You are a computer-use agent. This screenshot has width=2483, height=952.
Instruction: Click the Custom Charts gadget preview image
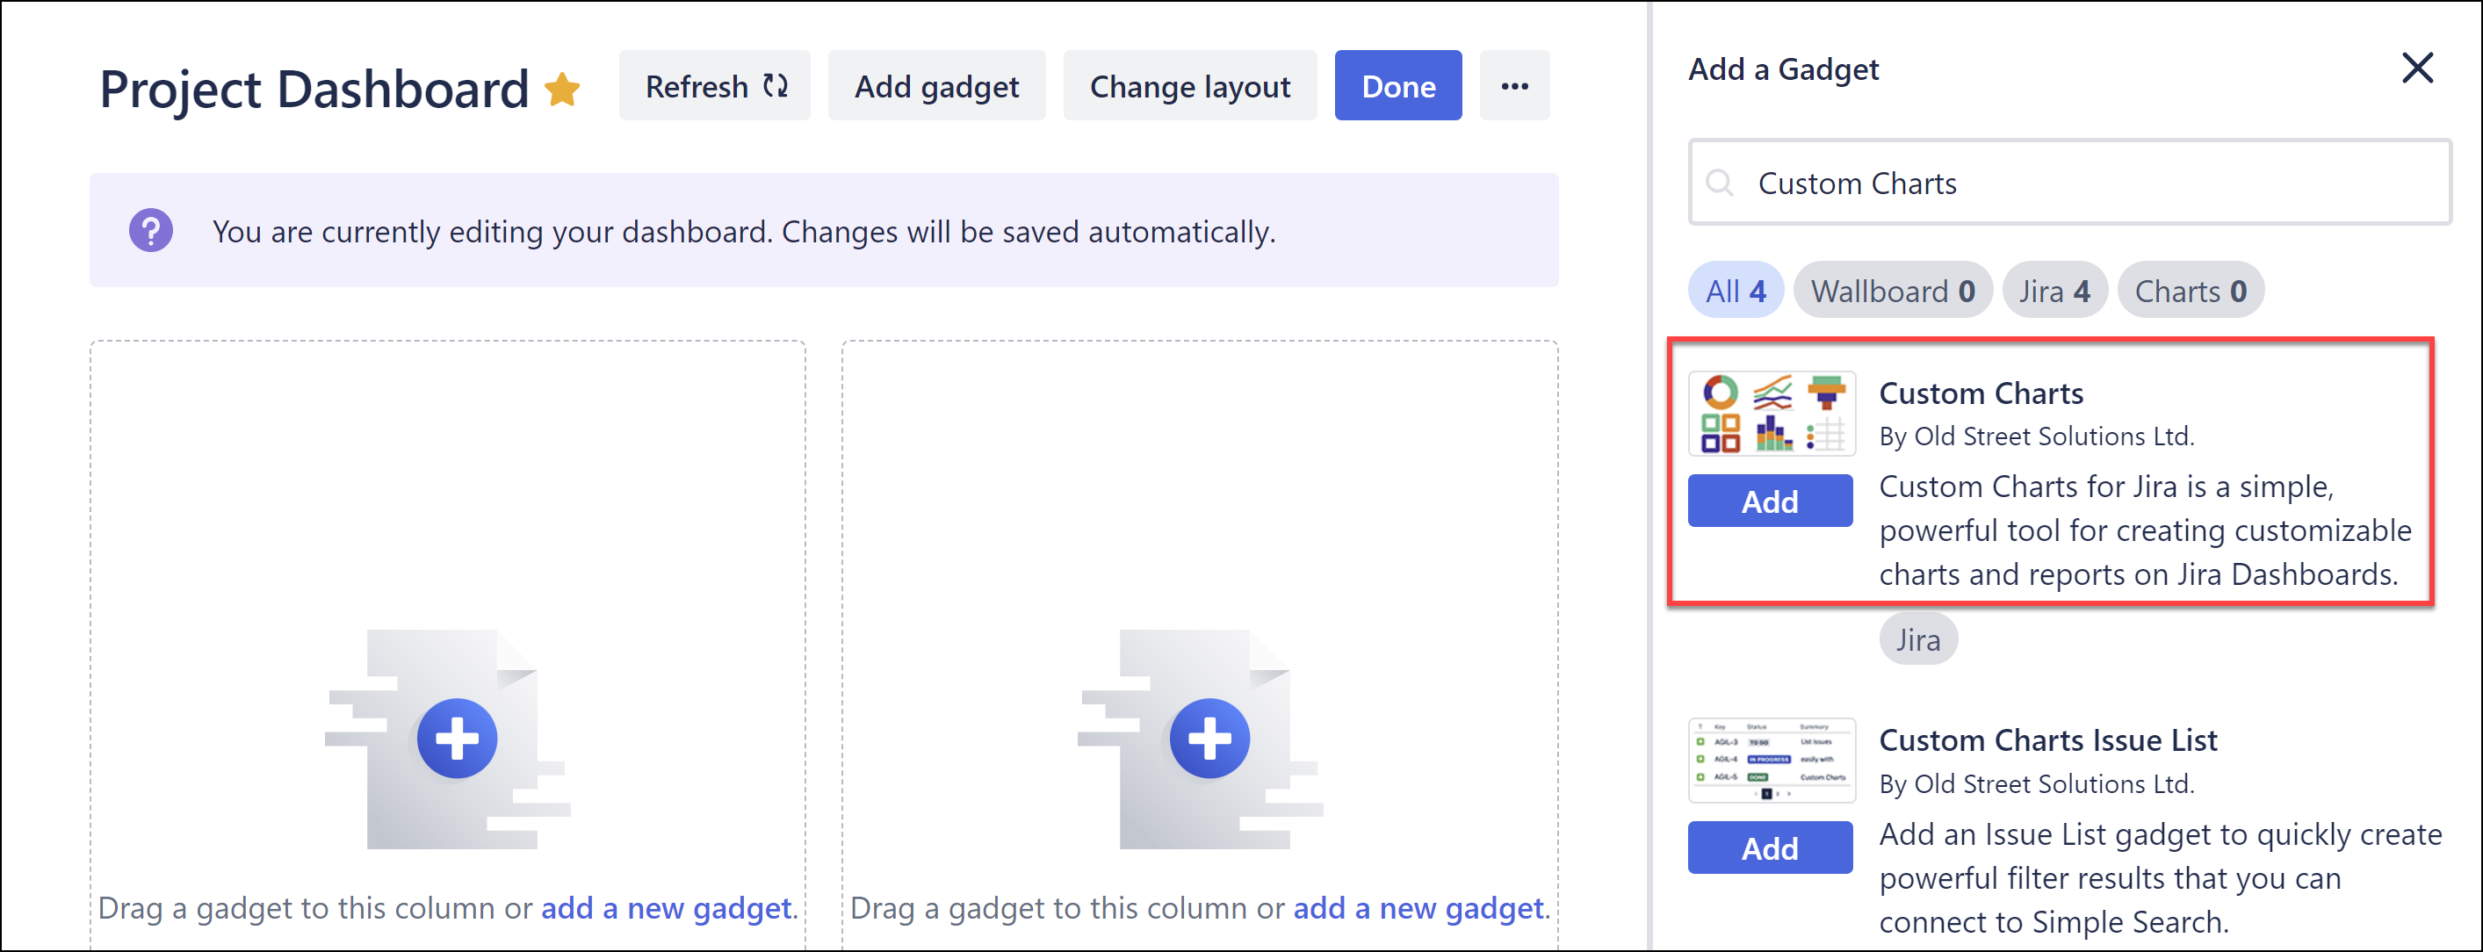point(1771,415)
